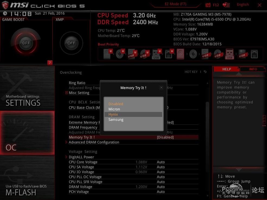Close the Memory Try It dialog
The image size is (267, 200).
161,88
